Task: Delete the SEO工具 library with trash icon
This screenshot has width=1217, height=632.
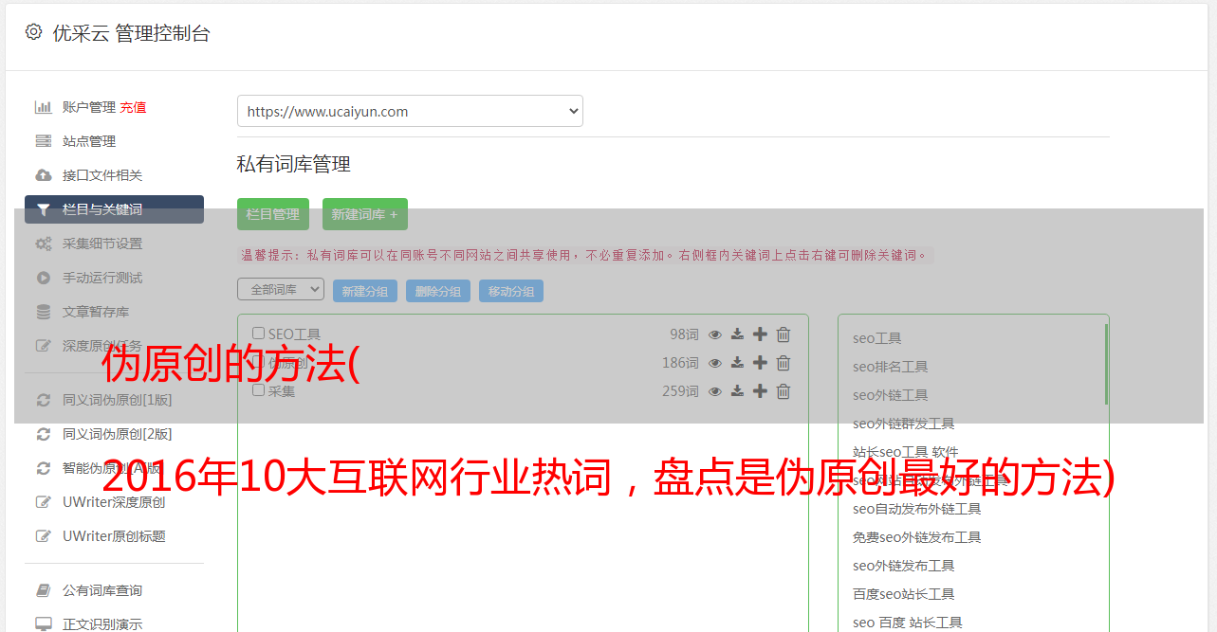Action: point(784,334)
